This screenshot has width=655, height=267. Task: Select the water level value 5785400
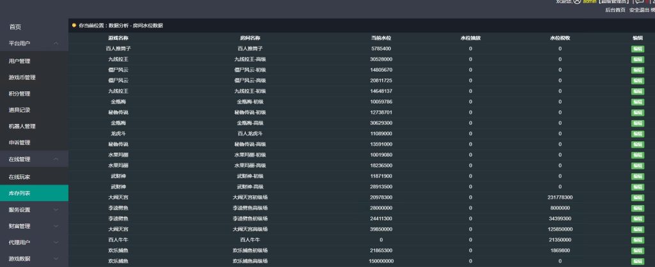click(x=381, y=49)
